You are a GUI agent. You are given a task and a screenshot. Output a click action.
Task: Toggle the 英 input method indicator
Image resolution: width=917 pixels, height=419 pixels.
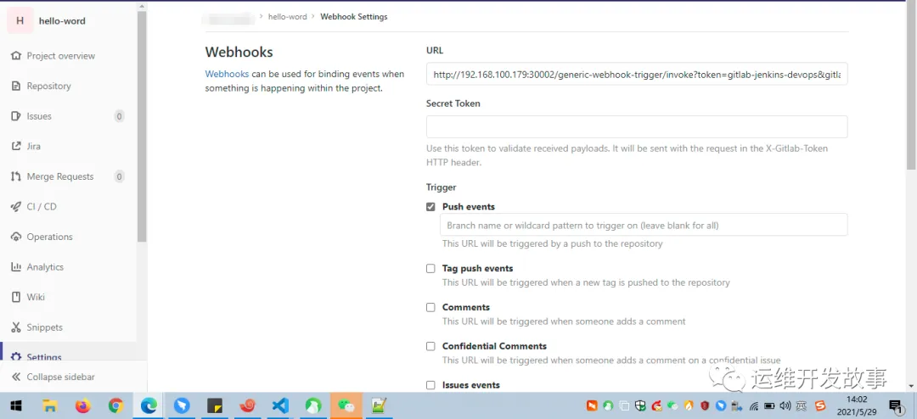802,405
